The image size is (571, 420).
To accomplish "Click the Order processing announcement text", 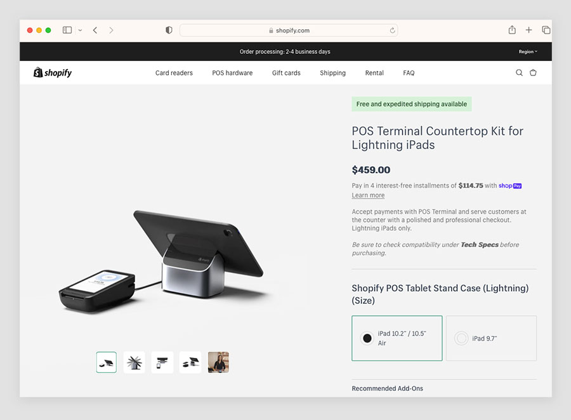I will click(x=285, y=52).
